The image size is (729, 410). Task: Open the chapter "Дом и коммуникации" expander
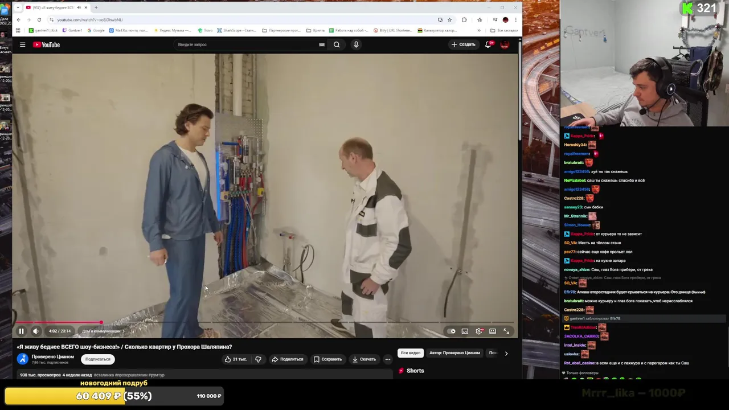pos(103,331)
